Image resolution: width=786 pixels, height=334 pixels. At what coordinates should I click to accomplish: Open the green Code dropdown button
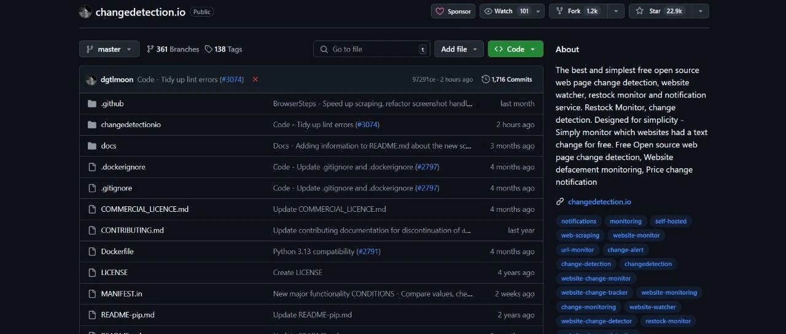pos(515,49)
